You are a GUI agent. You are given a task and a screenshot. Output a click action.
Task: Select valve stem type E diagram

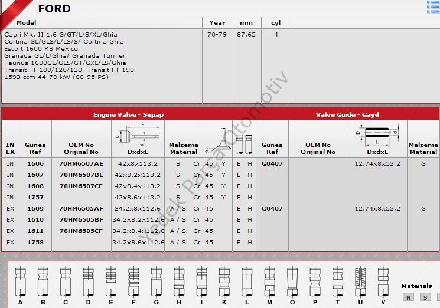111,282
